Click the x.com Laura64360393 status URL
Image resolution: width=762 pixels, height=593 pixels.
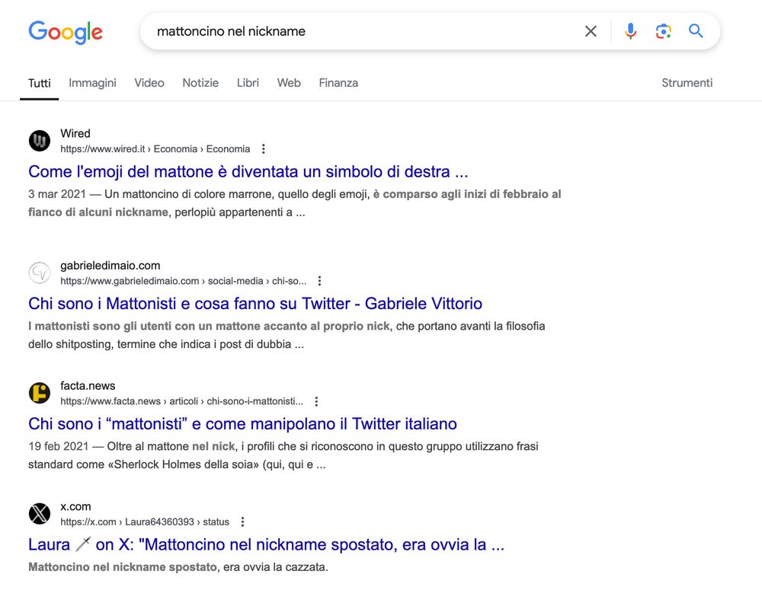click(x=145, y=522)
